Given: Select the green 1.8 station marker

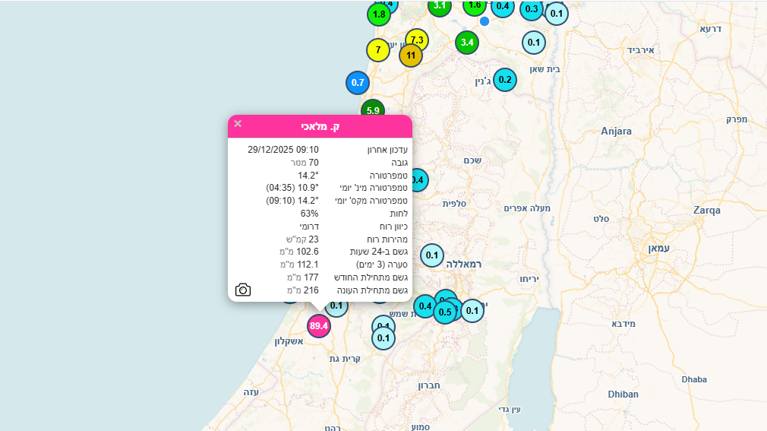Looking at the screenshot, I should [x=379, y=14].
